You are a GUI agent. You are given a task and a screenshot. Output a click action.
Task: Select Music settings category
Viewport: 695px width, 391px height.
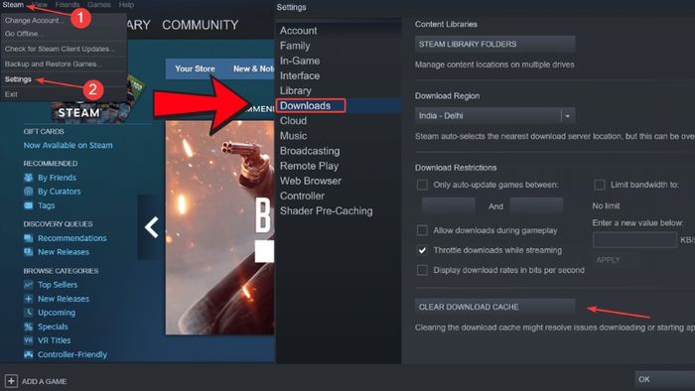point(293,136)
